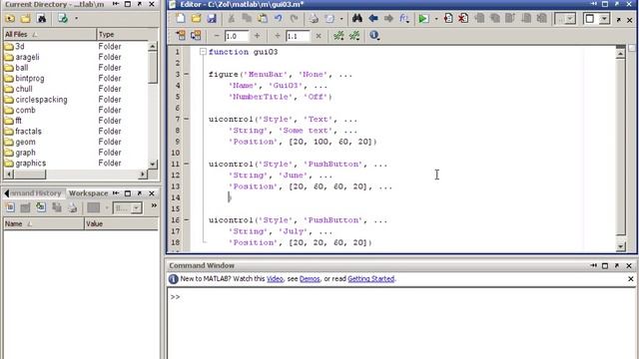The height and width of the screenshot is (359, 639).
Task: Find files with the Current Directory binoculars
Action: tap(41, 18)
